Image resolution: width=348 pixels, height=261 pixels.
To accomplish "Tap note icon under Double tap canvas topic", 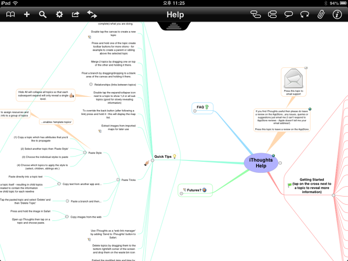I will (x=89, y=37).
